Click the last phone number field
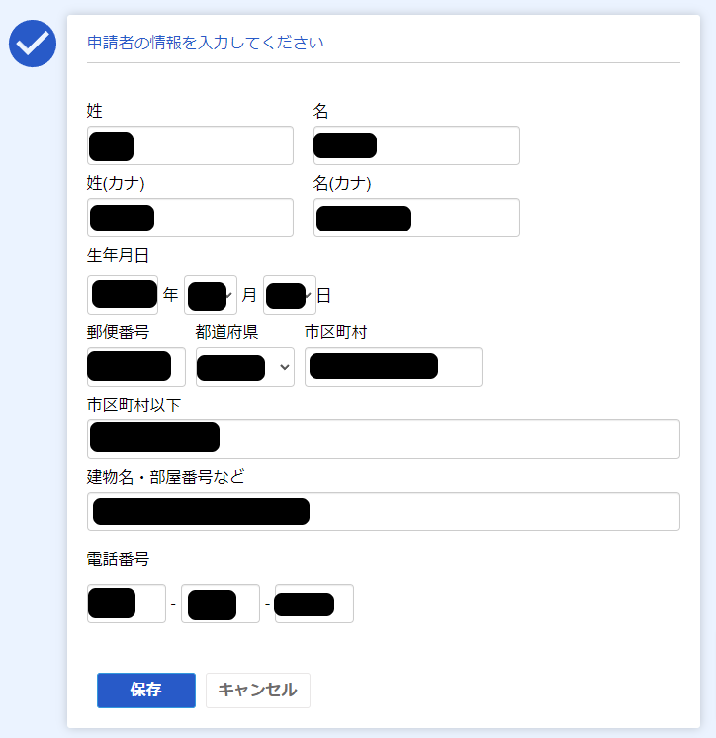This screenshot has height=738, width=716. pyautogui.click(x=313, y=603)
